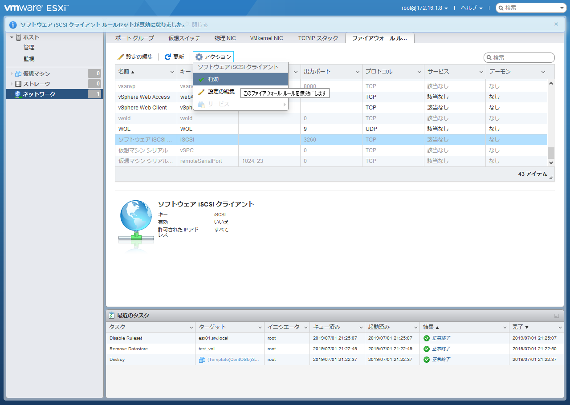
Task: Switch to the ポート グループ tab
Action: pyautogui.click(x=134, y=38)
